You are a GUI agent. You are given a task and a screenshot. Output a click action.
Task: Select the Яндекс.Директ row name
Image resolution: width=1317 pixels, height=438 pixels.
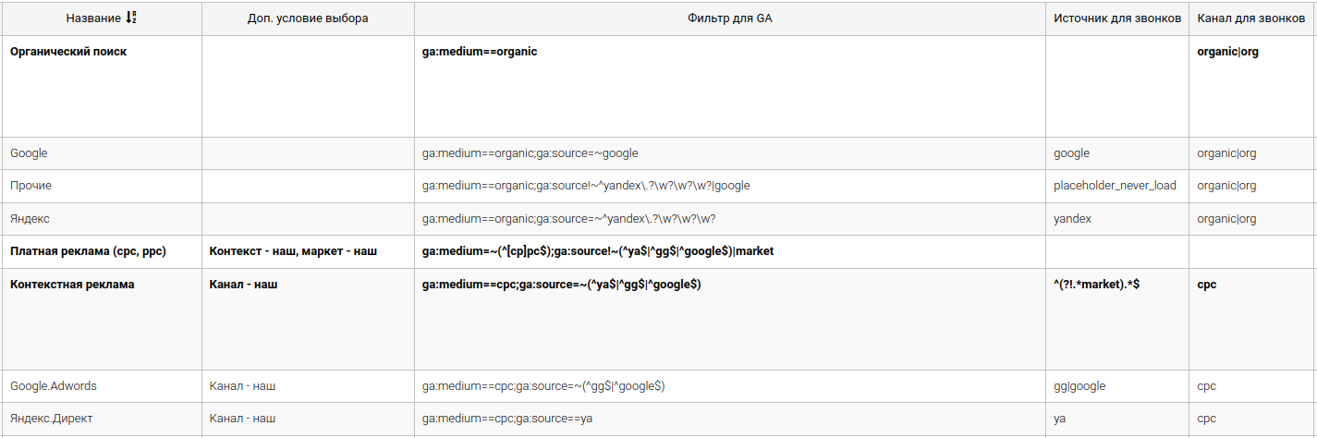[52, 419]
